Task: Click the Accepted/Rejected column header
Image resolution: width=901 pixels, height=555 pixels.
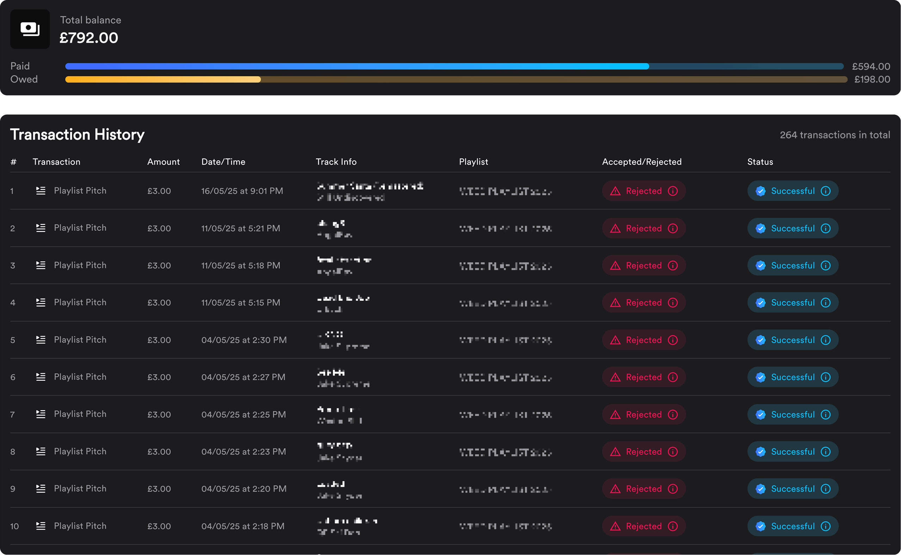Action: (641, 162)
